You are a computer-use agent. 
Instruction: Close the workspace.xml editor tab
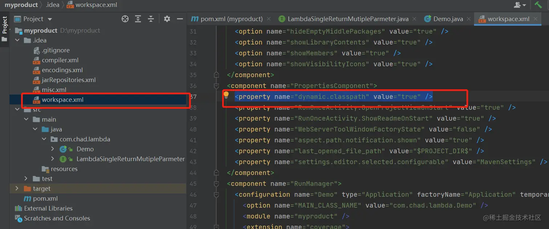coord(536,19)
